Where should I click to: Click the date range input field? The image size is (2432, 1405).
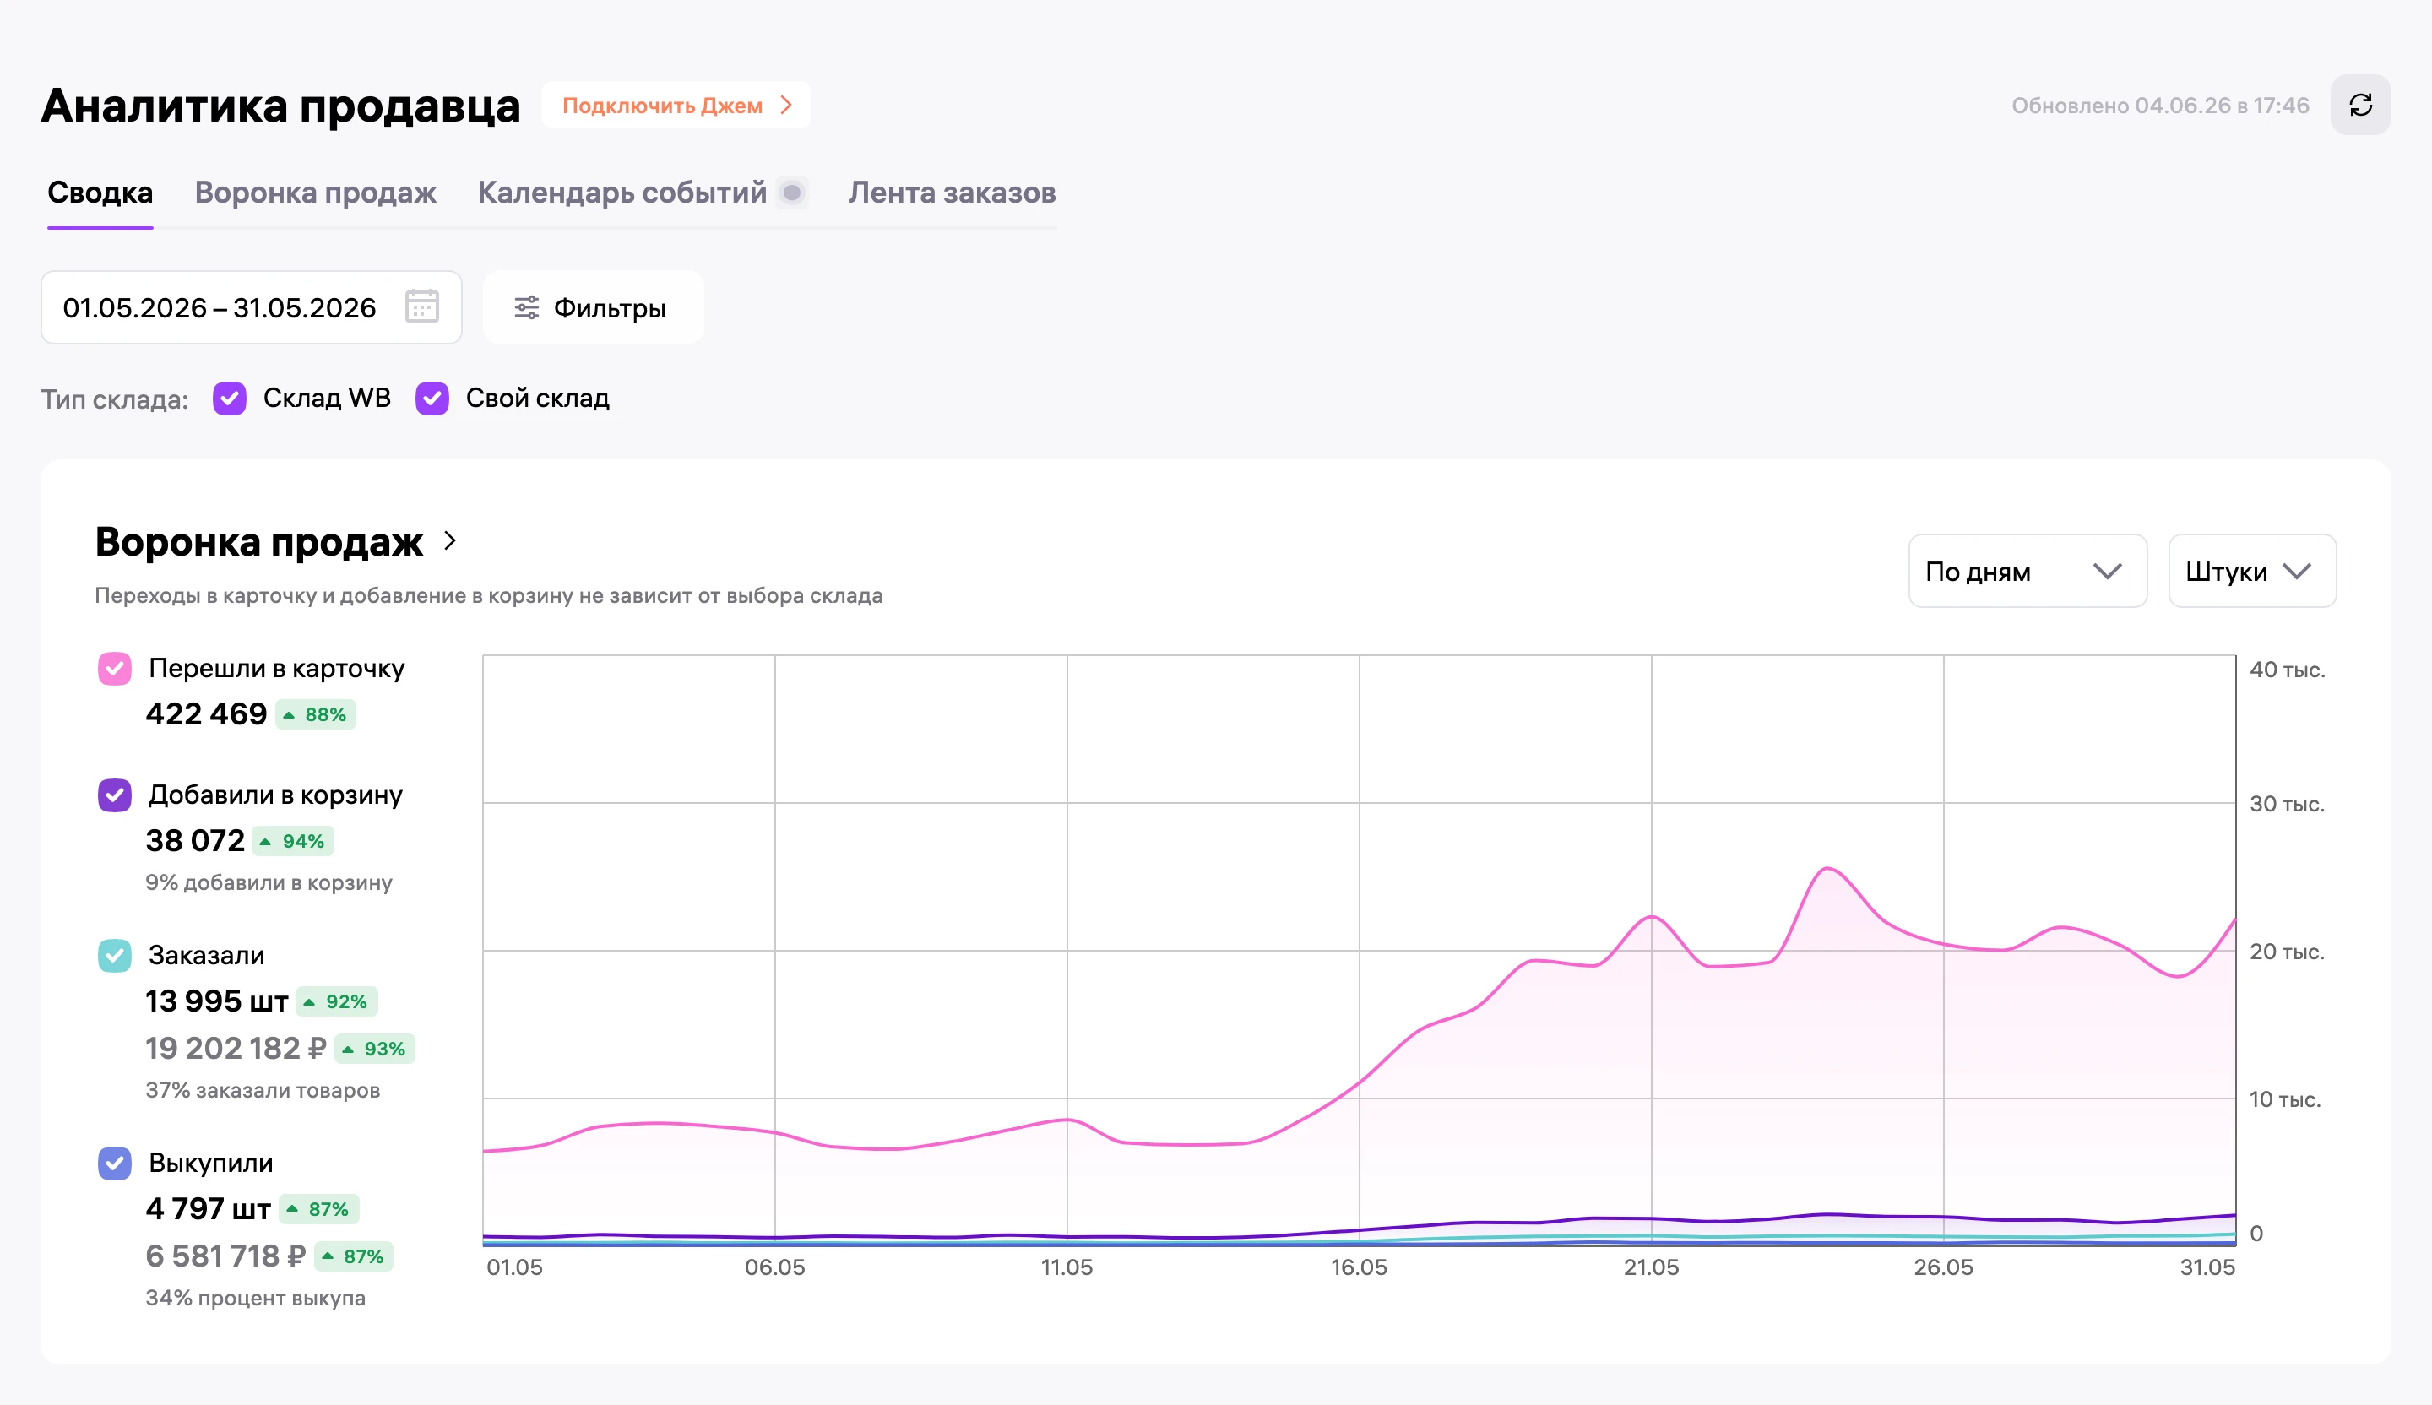251,308
